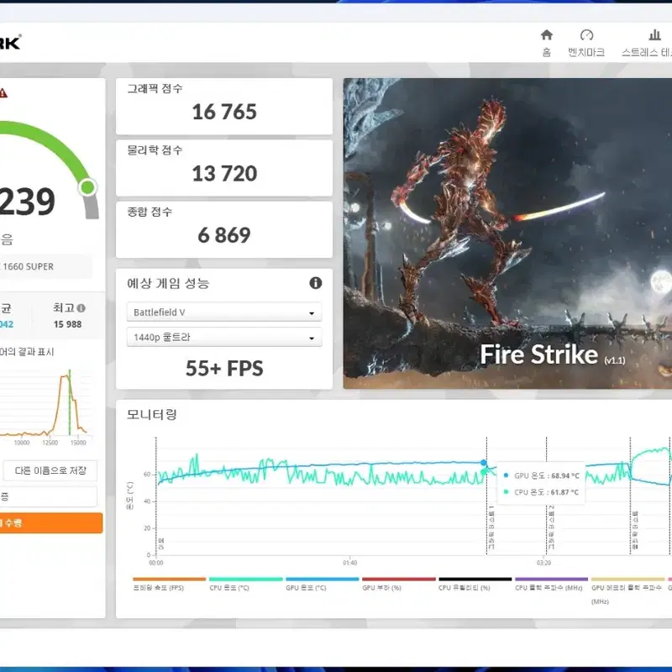The image size is (672, 672).
Task: Click the red warning triangle icon
Action: pos(3,92)
